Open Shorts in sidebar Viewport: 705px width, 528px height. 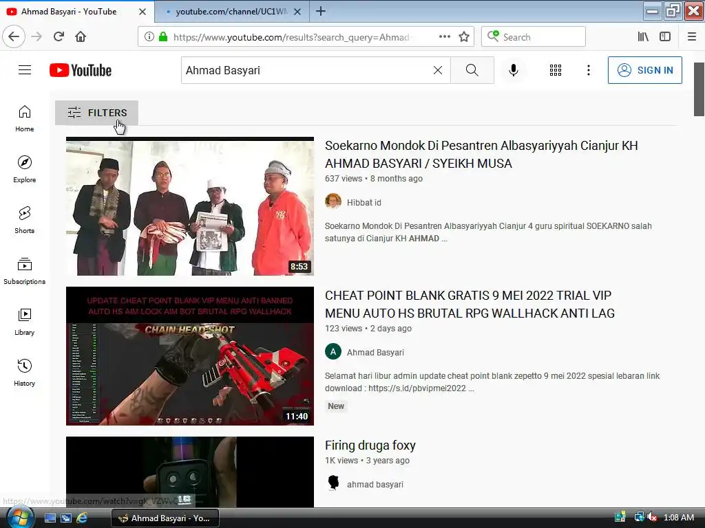[x=25, y=220]
